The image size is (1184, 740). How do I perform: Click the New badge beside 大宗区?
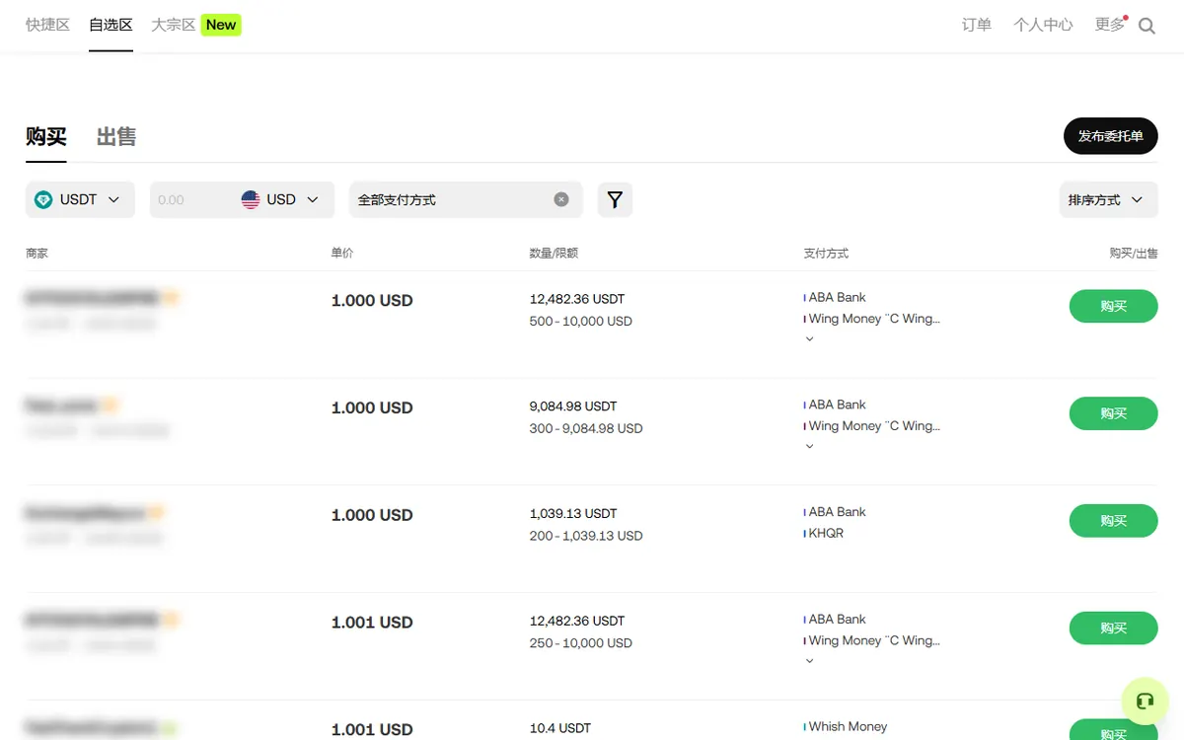click(x=221, y=25)
